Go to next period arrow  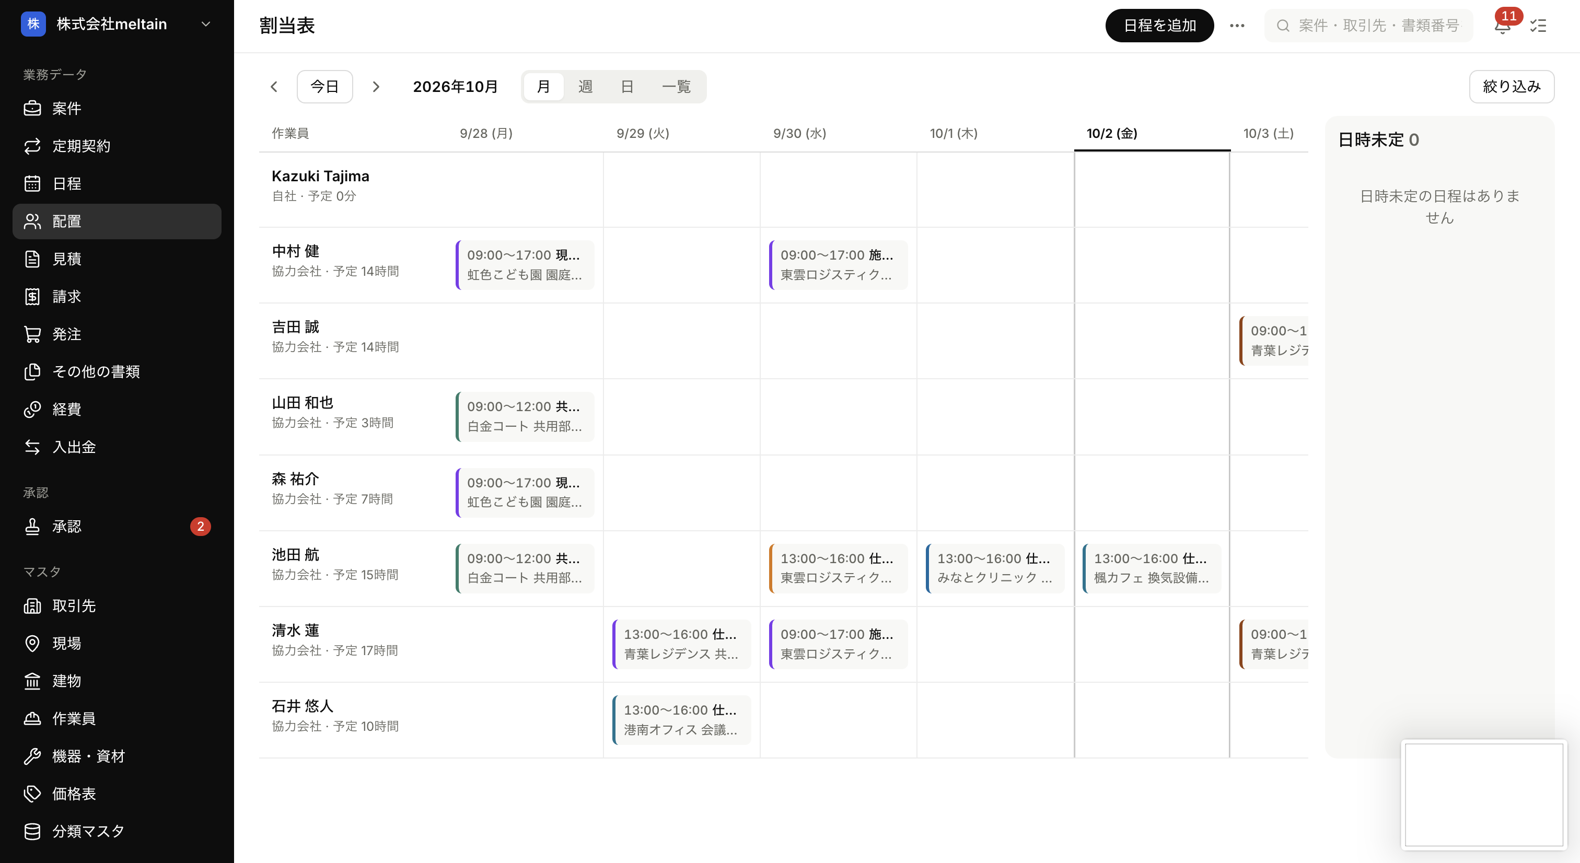[x=376, y=87]
